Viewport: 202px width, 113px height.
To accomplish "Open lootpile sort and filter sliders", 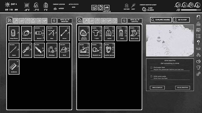I will (54, 21).
